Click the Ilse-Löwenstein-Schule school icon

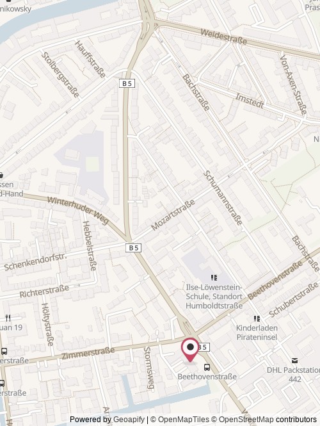point(214,277)
